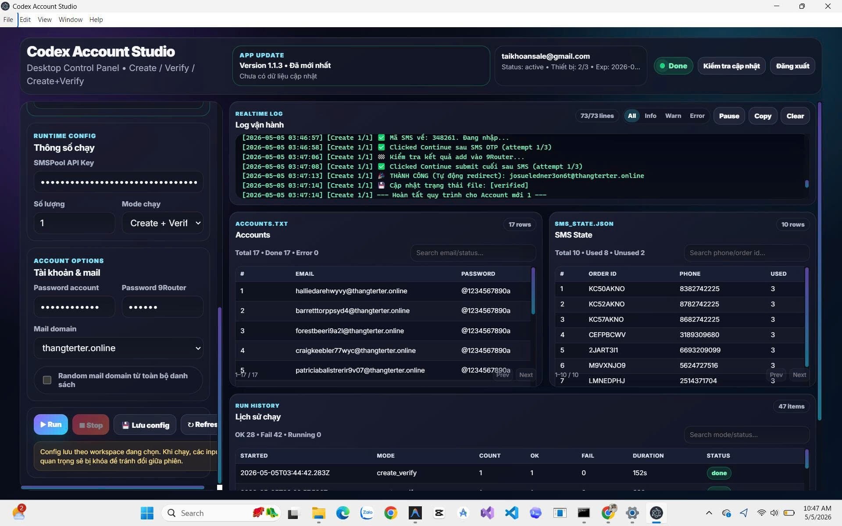Select email halliedarehwyvy@thangterter.online
This screenshot has width=842, height=526.
tap(351, 291)
